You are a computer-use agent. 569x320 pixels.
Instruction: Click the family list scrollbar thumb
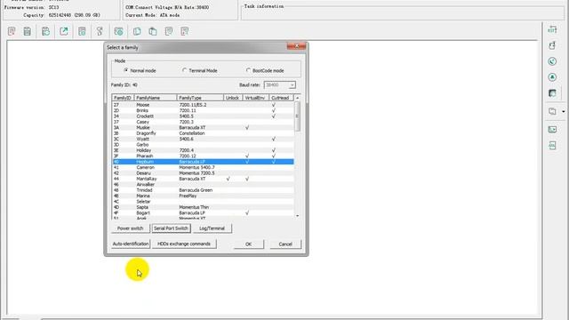(x=297, y=116)
